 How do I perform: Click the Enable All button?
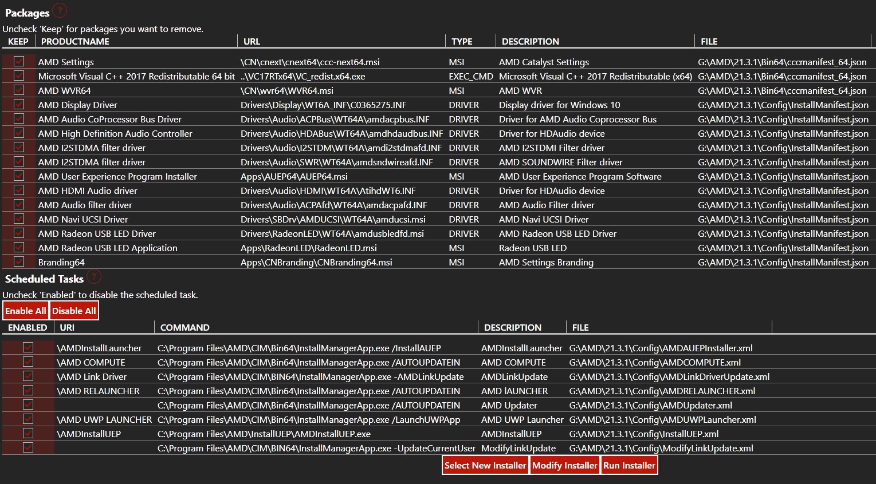point(26,311)
